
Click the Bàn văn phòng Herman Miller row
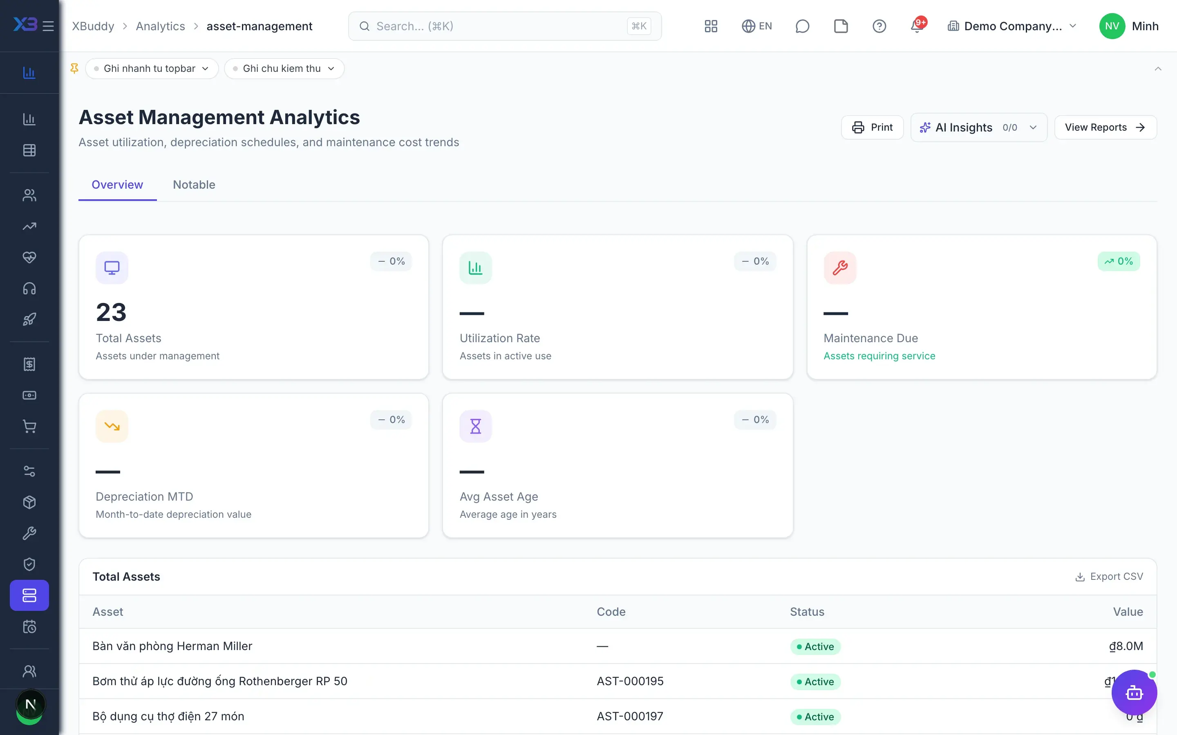pos(618,646)
